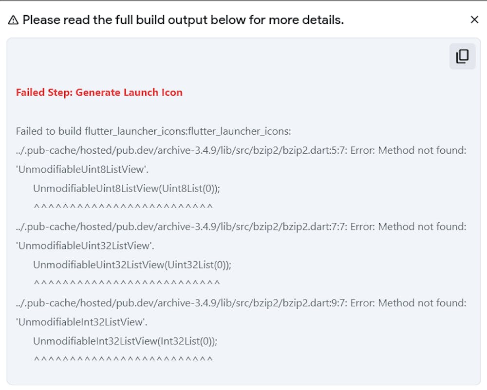Click the bzip2.dart:9:7 error path line
Screen dimensions: 487x390
click(x=241, y=303)
